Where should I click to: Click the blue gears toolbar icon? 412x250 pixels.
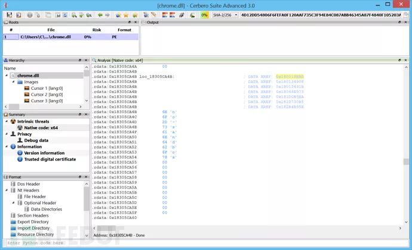(x=146, y=15)
